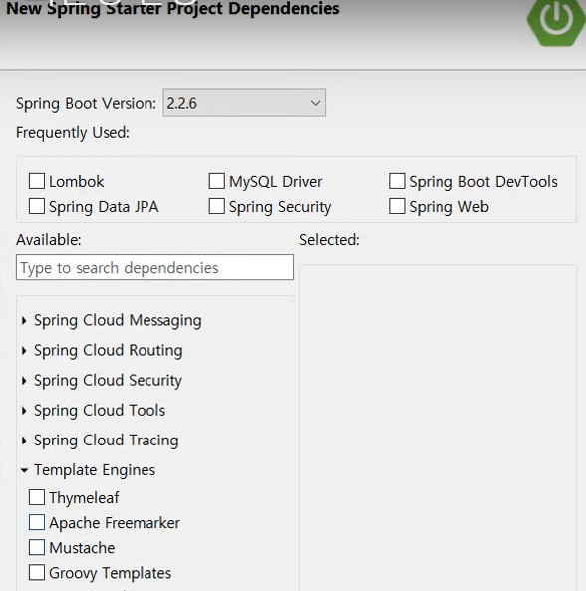Tick Spring Boot DevTools checkbox
This screenshot has height=591, width=586.
397,181
